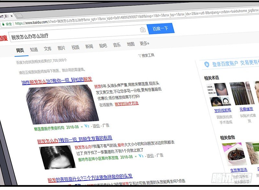The image size is (259, 190).
Task: Click 碧莲盛医疗美容机构 source link
Action: [49, 128]
